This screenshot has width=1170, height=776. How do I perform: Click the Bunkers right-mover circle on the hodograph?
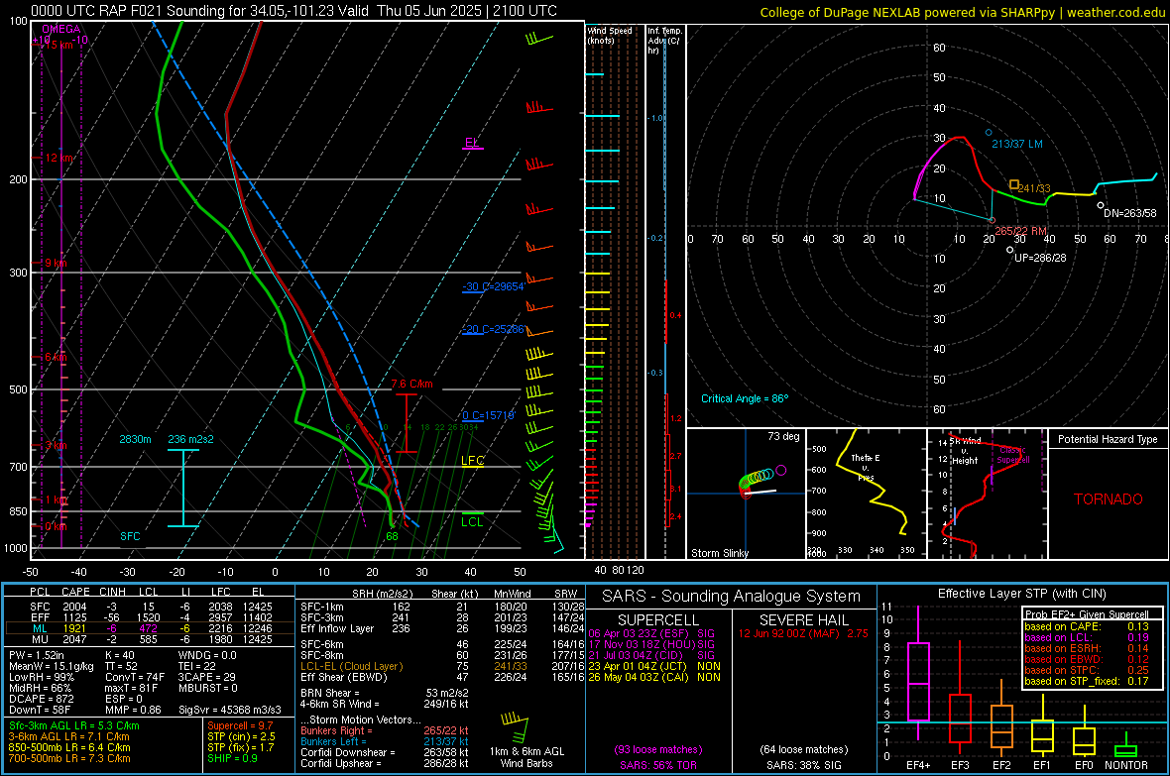pyautogui.click(x=992, y=220)
